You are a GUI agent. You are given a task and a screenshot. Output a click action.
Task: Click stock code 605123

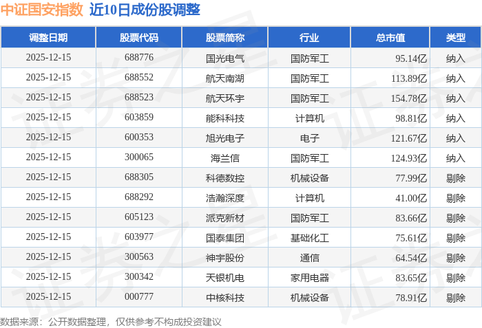pos(139,217)
